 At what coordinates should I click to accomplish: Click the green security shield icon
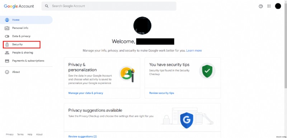pos(207,71)
